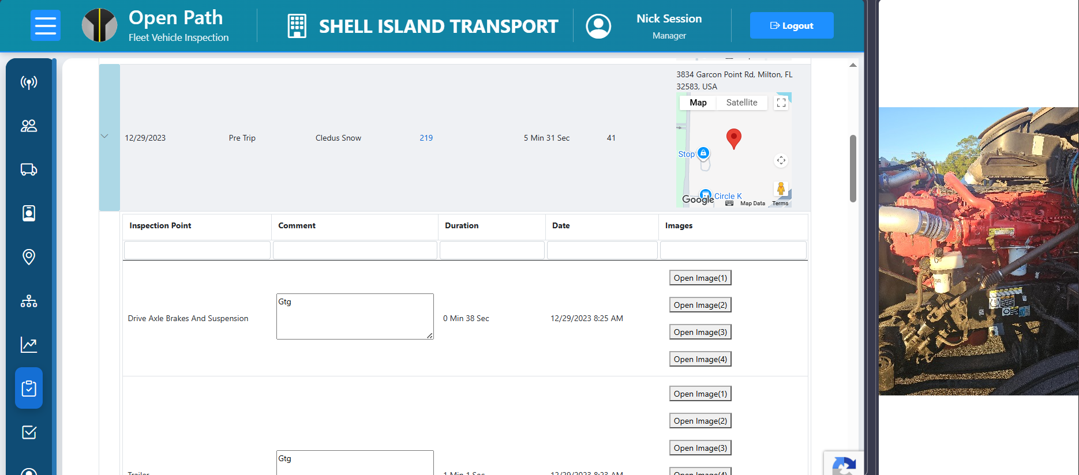Sort by the Inspection Point column header
The height and width of the screenshot is (475, 1079).
[197, 226]
